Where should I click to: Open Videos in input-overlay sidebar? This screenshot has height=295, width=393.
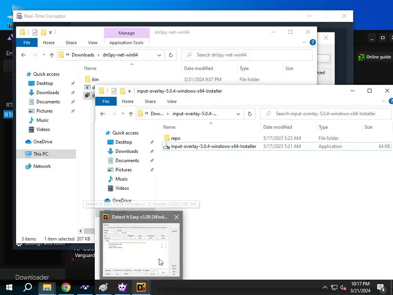click(x=122, y=188)
